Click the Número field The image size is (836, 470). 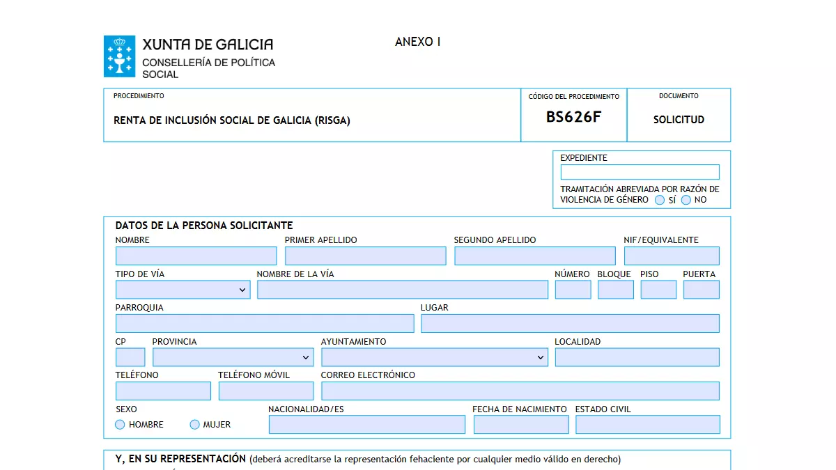click(573, 290)
